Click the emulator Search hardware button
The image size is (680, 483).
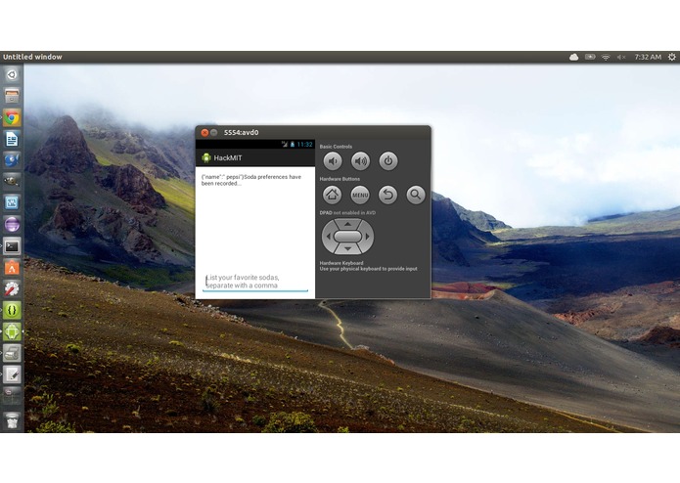tap(416, 195)
